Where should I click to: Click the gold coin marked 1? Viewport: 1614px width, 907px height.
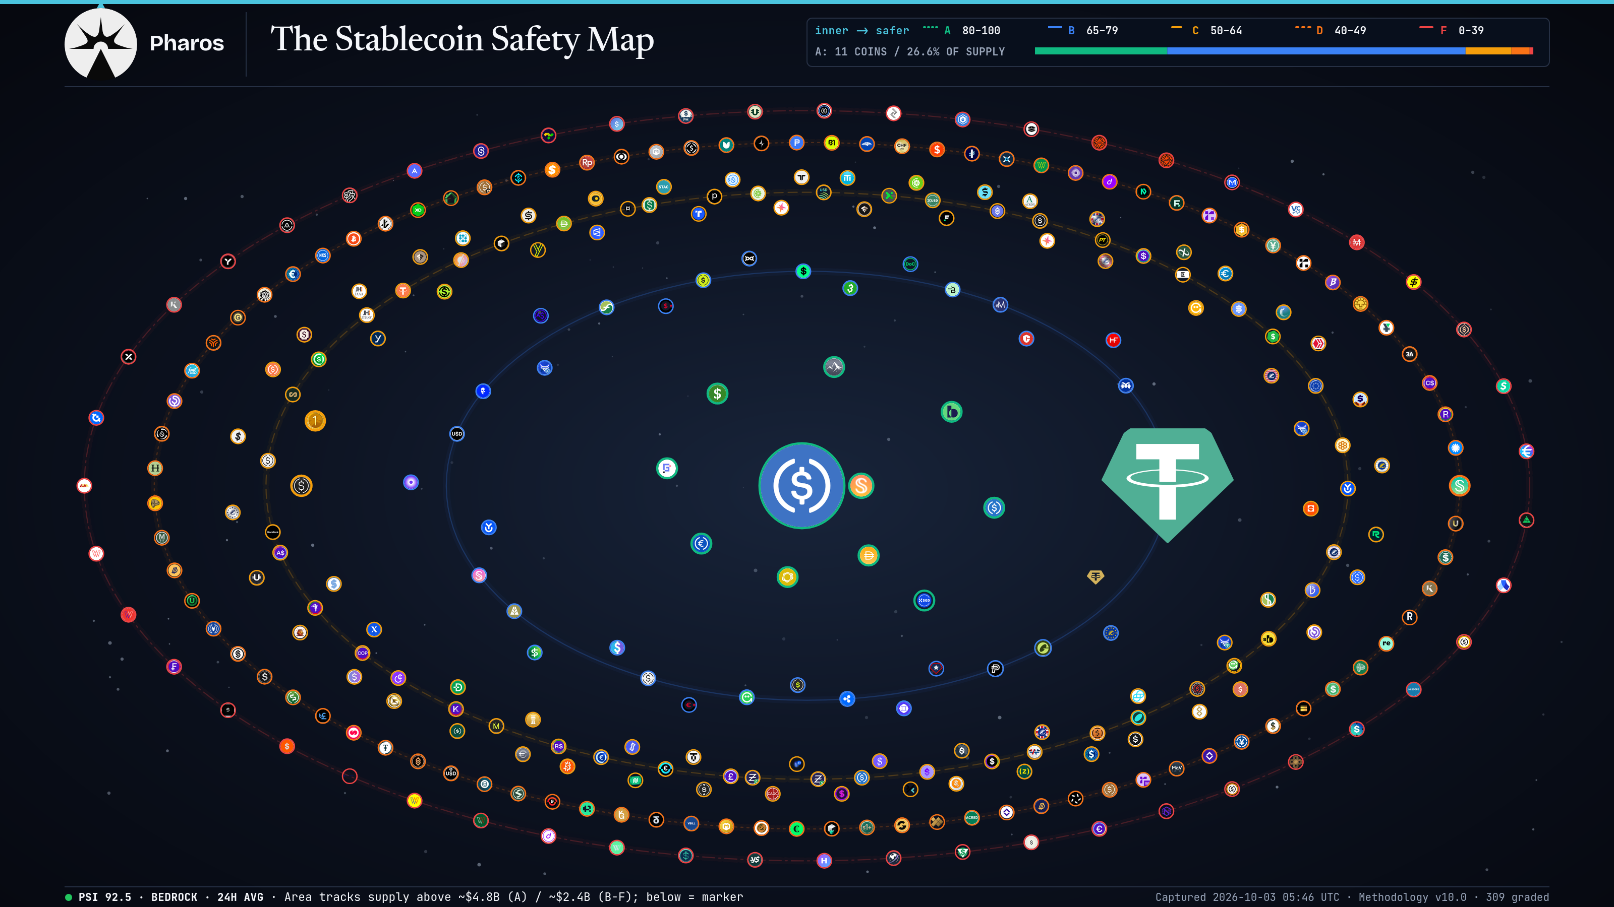pyautogui.click(x=315, y=421)
